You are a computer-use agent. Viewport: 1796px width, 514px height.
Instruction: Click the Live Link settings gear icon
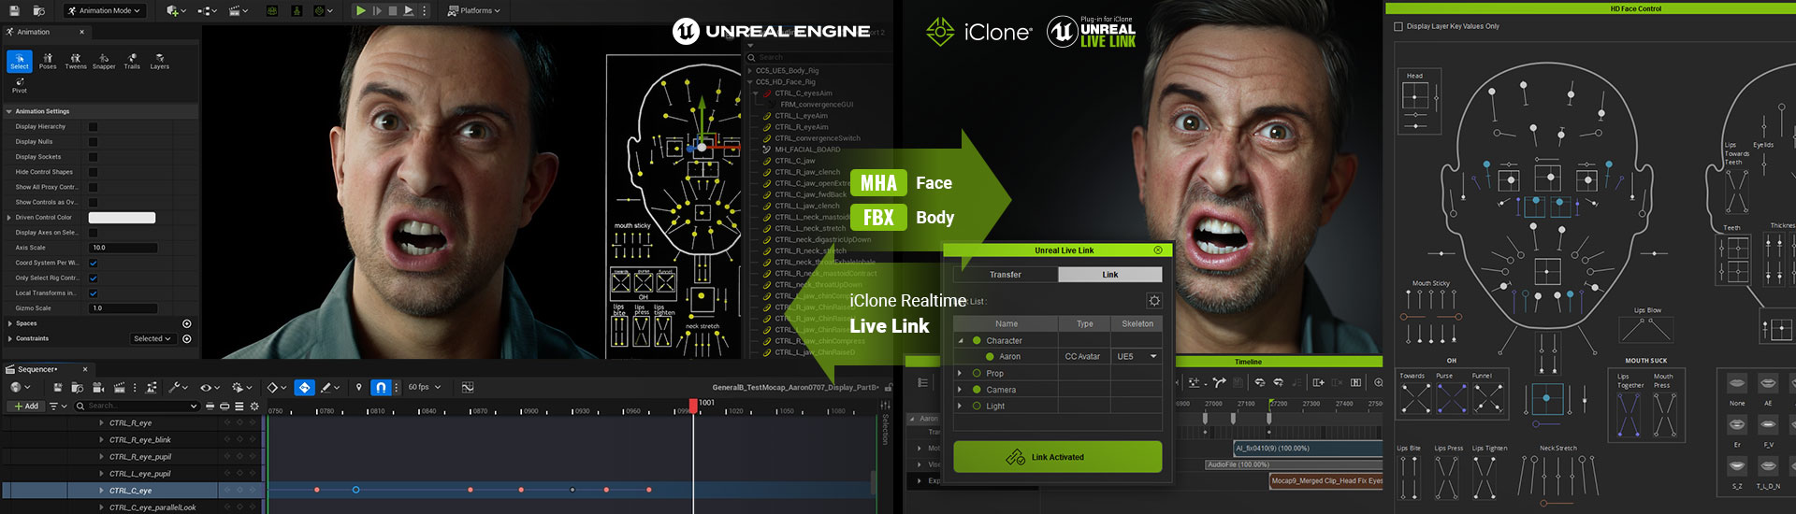point(1153,301)
